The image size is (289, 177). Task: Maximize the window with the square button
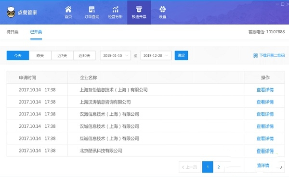[x=283, y=4]
